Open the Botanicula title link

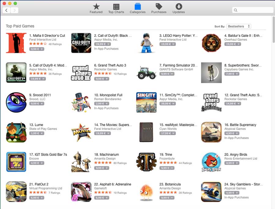(x=170, y=184)
